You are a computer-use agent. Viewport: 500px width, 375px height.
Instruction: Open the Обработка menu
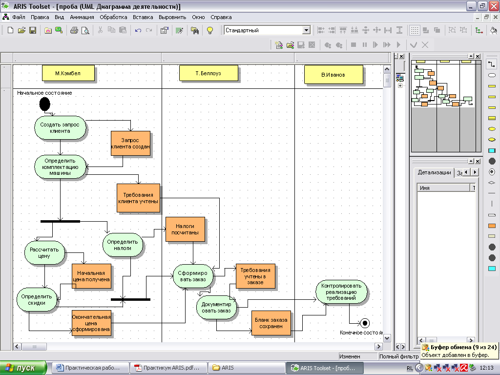[113, 17]
